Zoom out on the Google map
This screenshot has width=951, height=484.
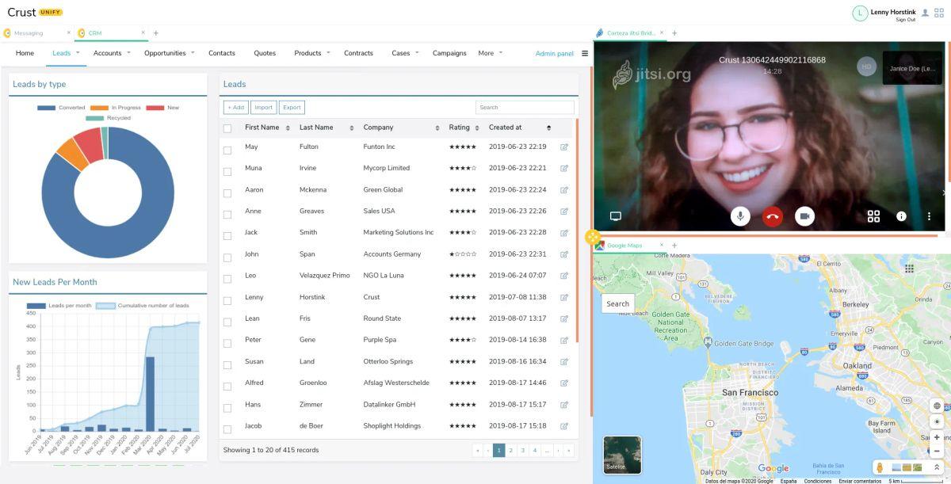[937, 452]
